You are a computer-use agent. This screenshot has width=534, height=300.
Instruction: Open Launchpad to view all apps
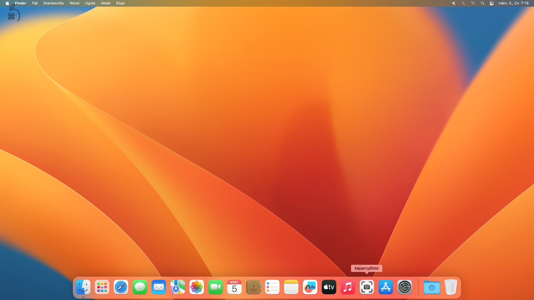coord(102,287)
